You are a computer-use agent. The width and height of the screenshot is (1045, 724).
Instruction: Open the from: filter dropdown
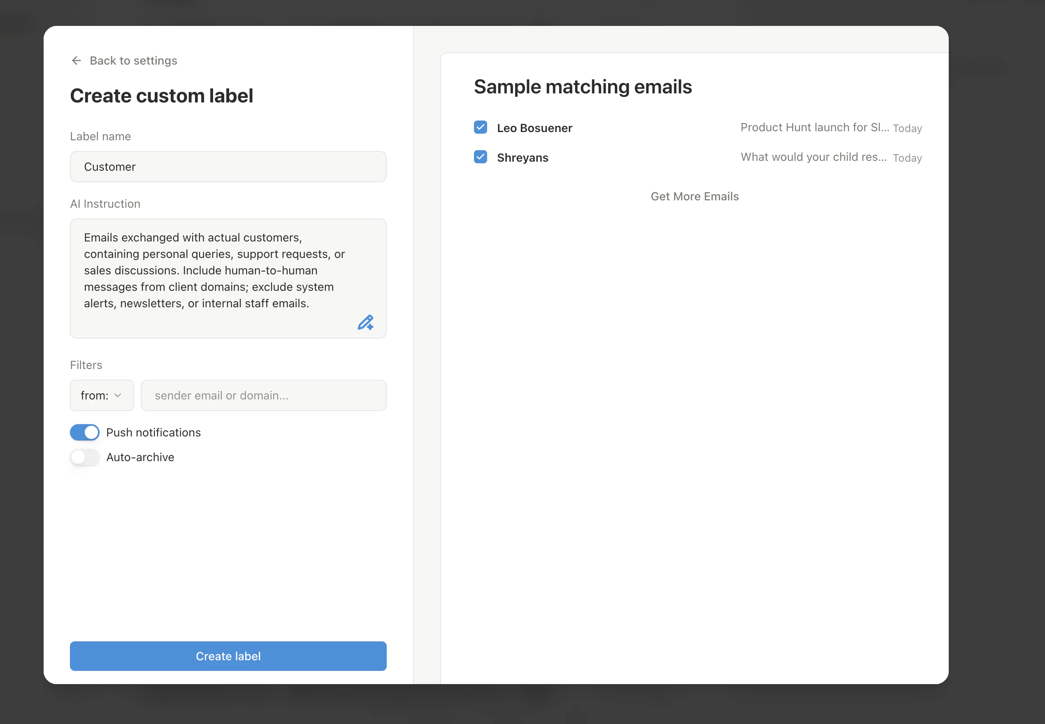coord(101,395)
